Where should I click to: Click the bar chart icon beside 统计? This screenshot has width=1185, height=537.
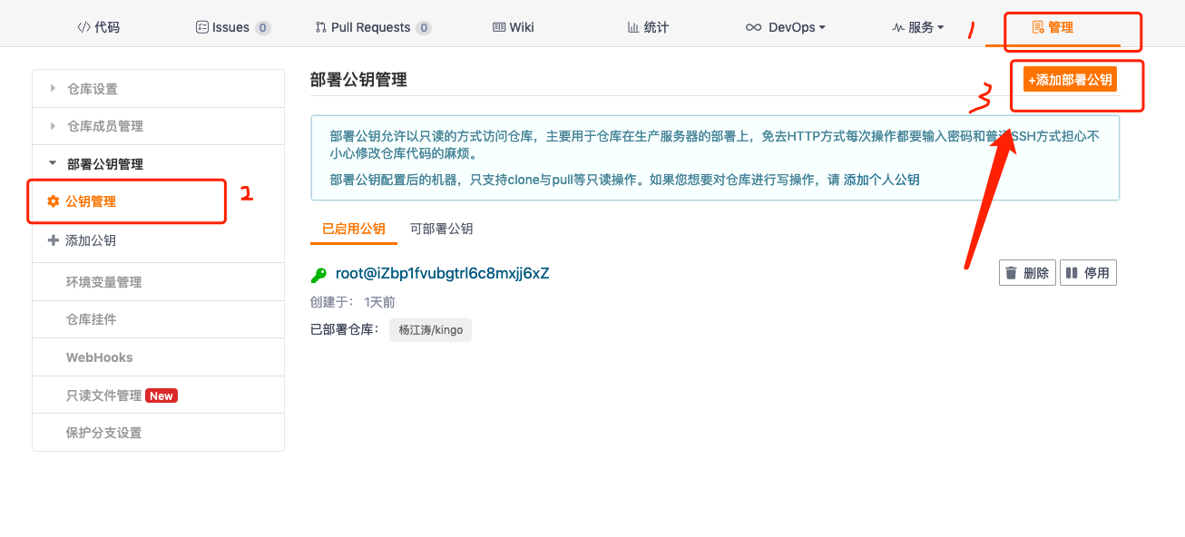[633, 27]
